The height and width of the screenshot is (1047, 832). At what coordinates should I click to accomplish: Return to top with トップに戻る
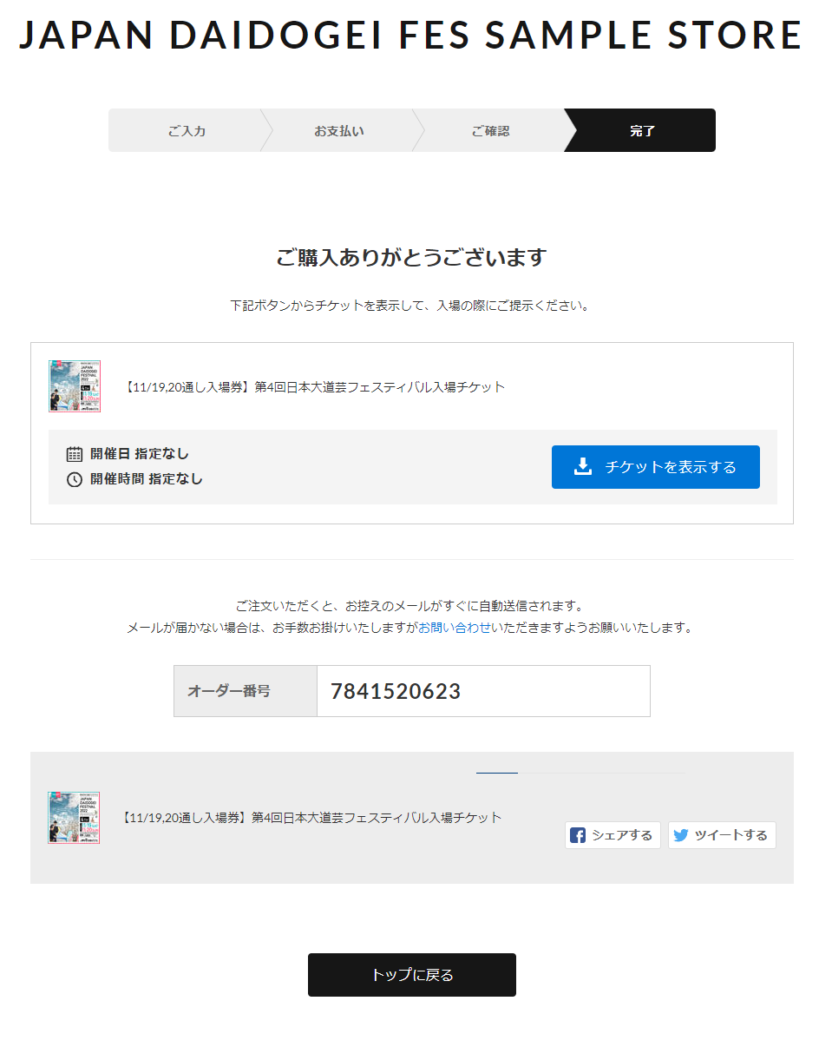click(412, 975)
